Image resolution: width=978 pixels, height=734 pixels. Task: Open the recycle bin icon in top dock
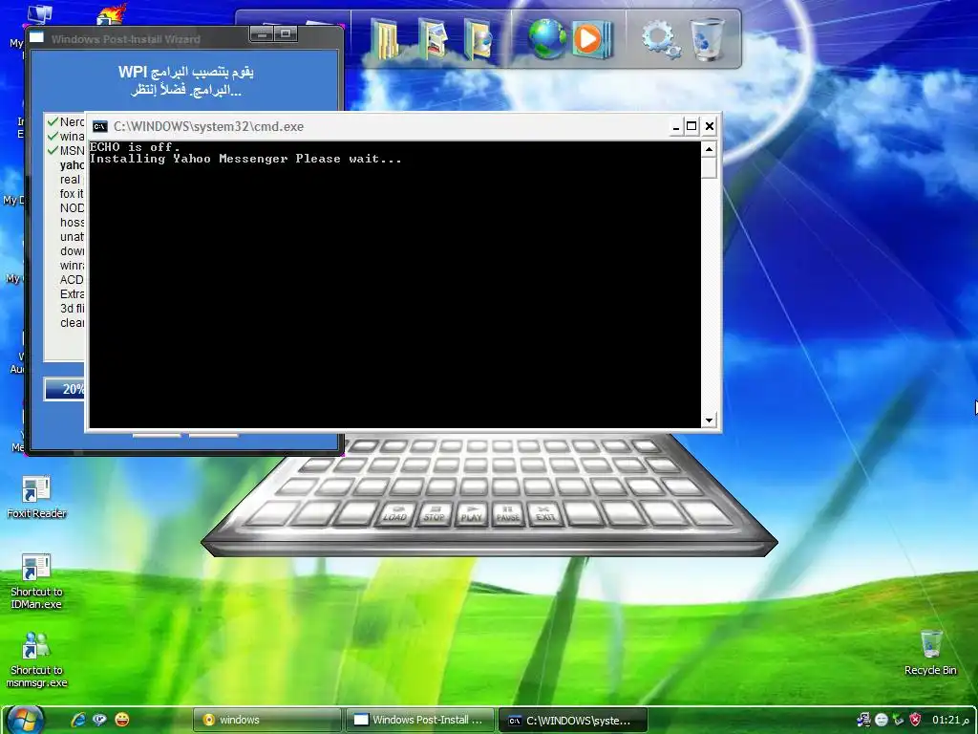[x=708, y=38]
